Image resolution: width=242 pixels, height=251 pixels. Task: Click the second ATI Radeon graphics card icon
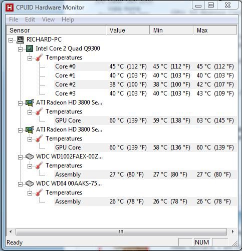coord(30,129)
